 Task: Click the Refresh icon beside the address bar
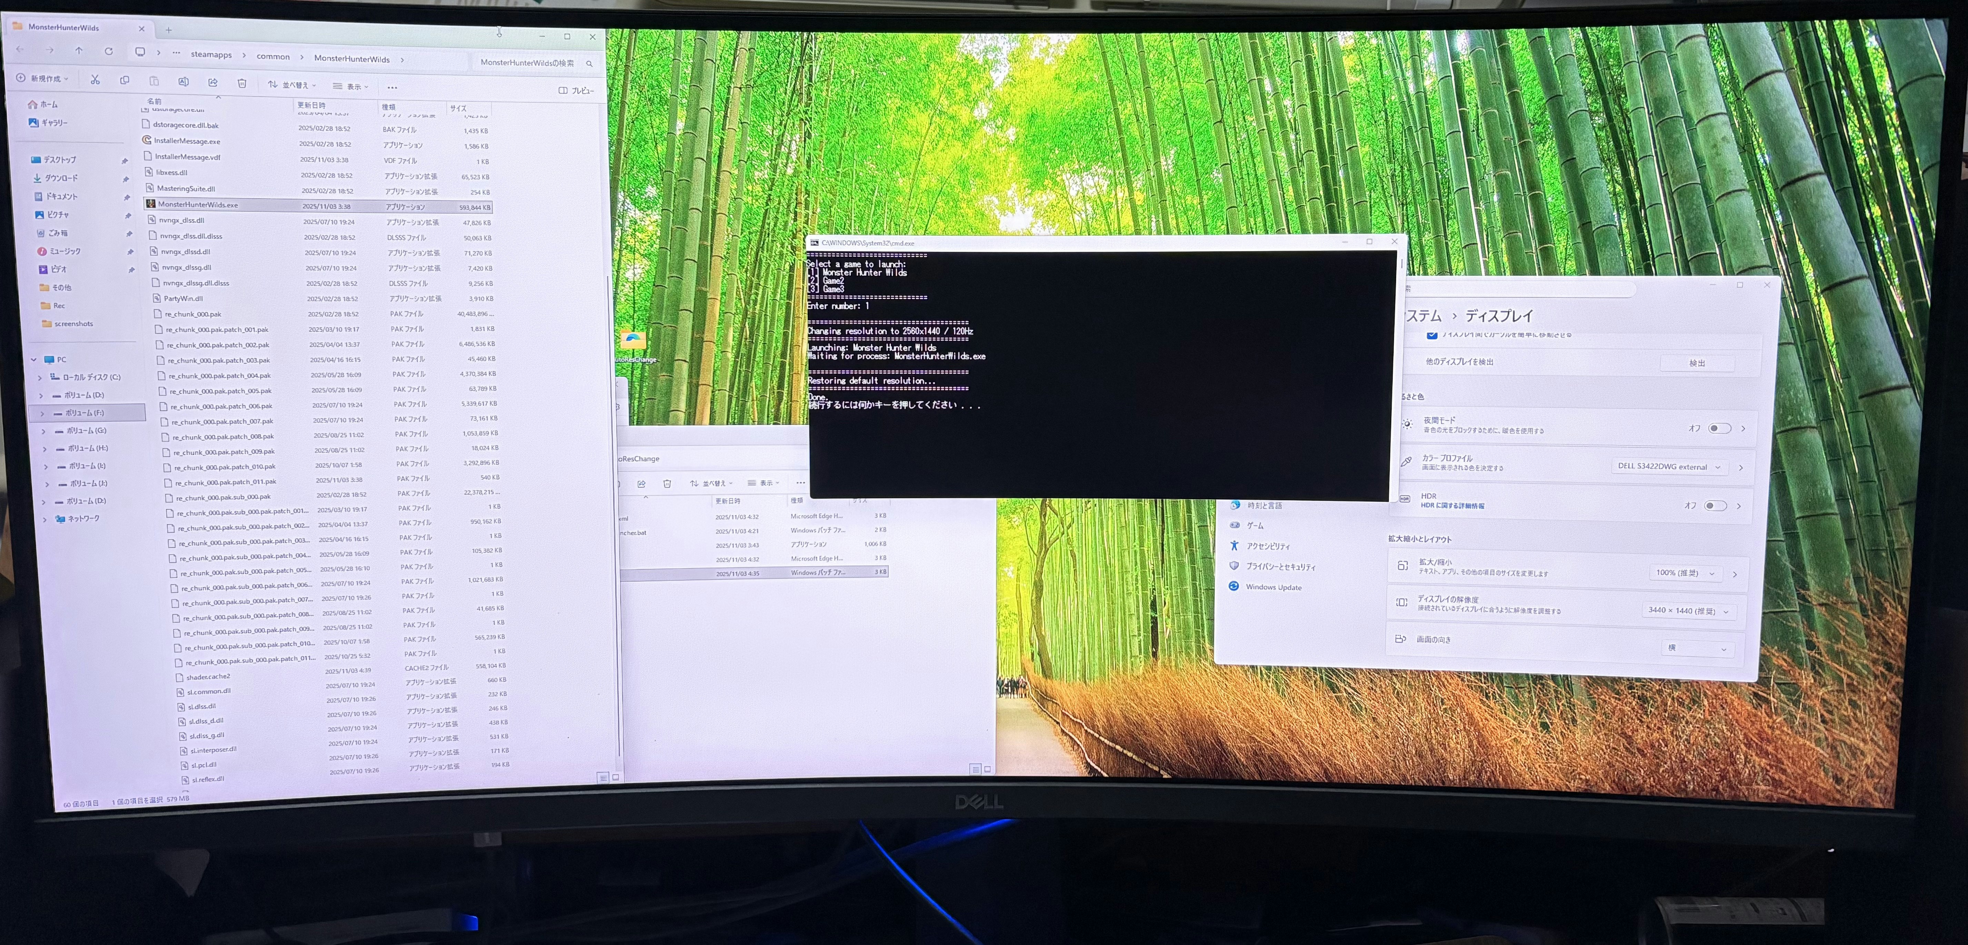point(109,51)
